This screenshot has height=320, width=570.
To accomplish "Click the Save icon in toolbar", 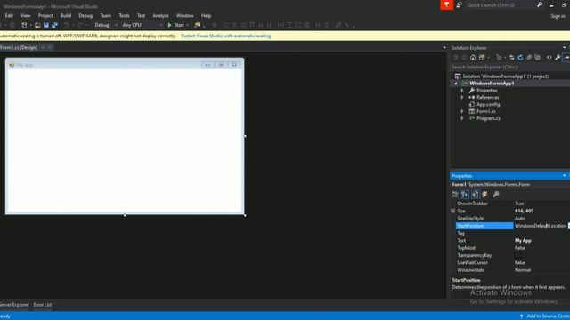I will [46, 25].
